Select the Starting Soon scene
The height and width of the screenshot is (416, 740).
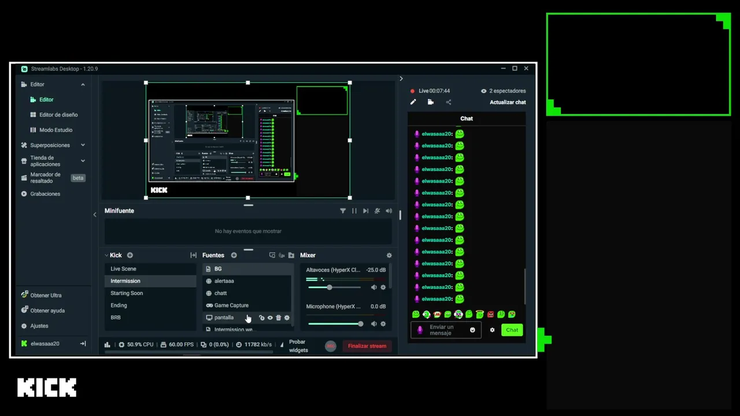[150, 293]
